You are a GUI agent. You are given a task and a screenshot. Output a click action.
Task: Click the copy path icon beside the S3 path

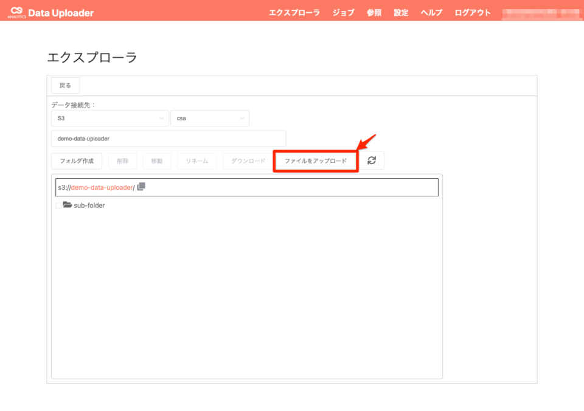(x=141, y=187)
